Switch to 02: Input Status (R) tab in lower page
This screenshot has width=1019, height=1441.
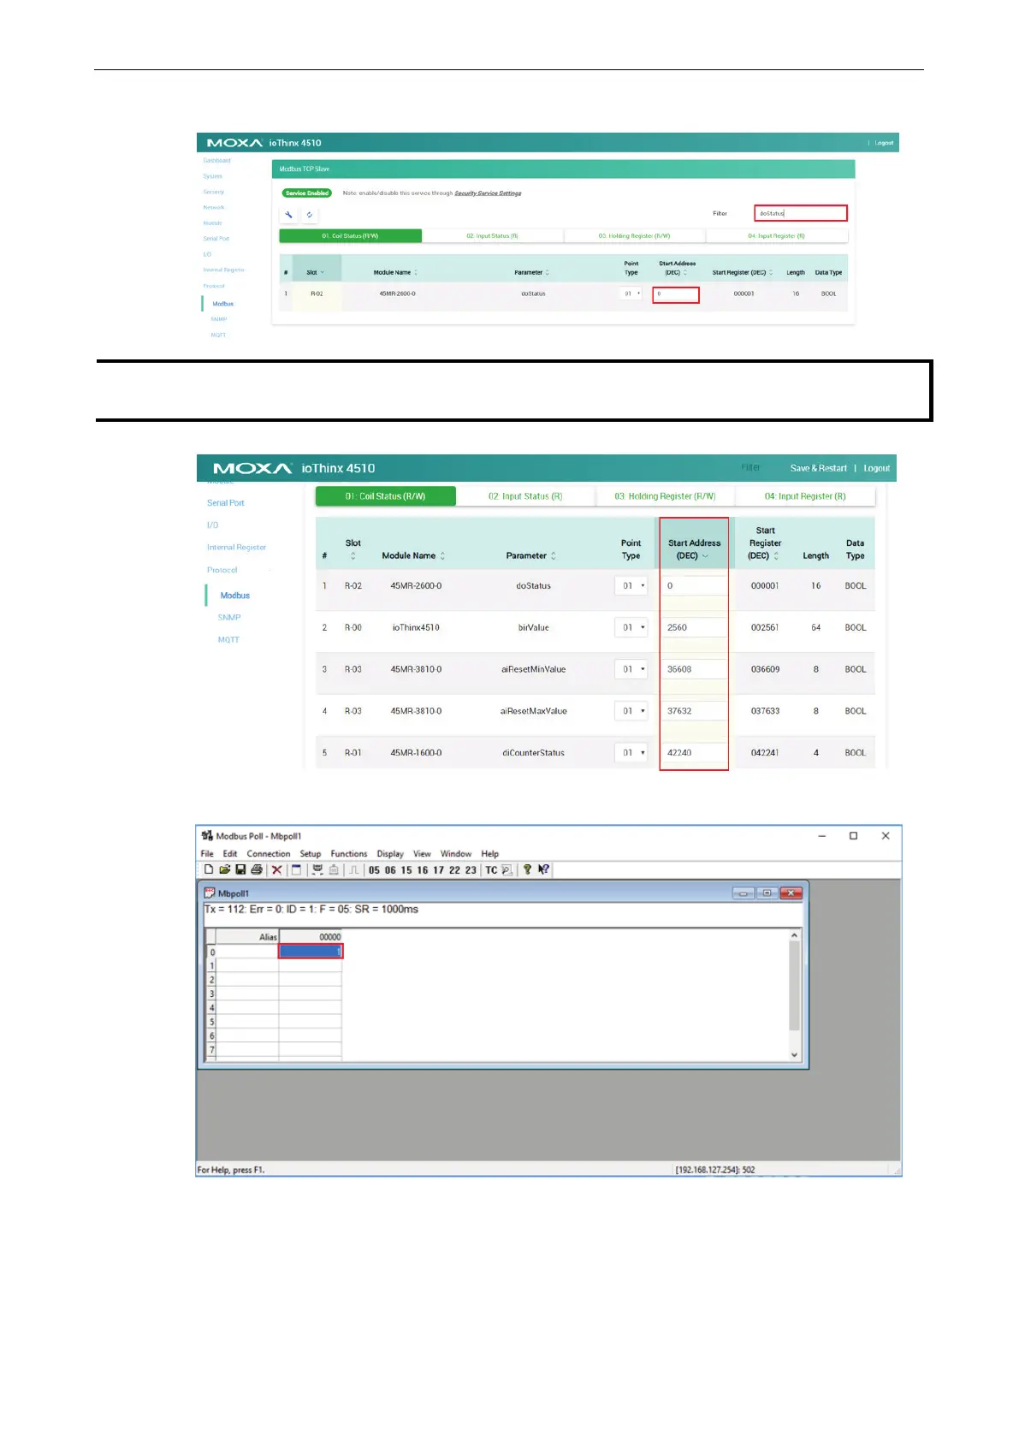(525, 496)
